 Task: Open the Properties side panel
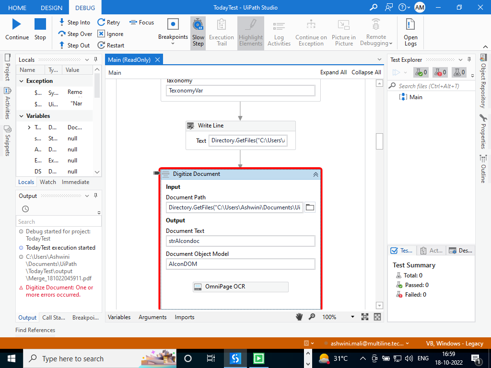(483, 132)
